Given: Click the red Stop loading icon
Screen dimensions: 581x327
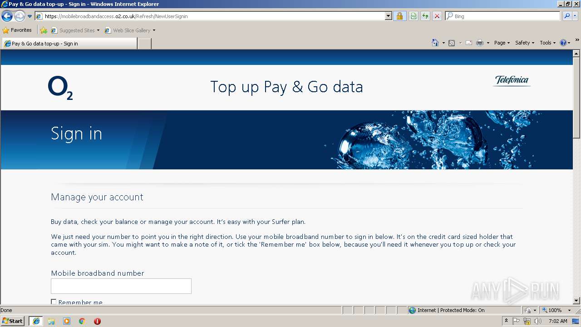Looking at the screenshot, I should click(437, 16).
